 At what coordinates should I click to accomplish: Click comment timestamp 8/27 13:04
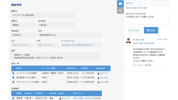(162, 39)
